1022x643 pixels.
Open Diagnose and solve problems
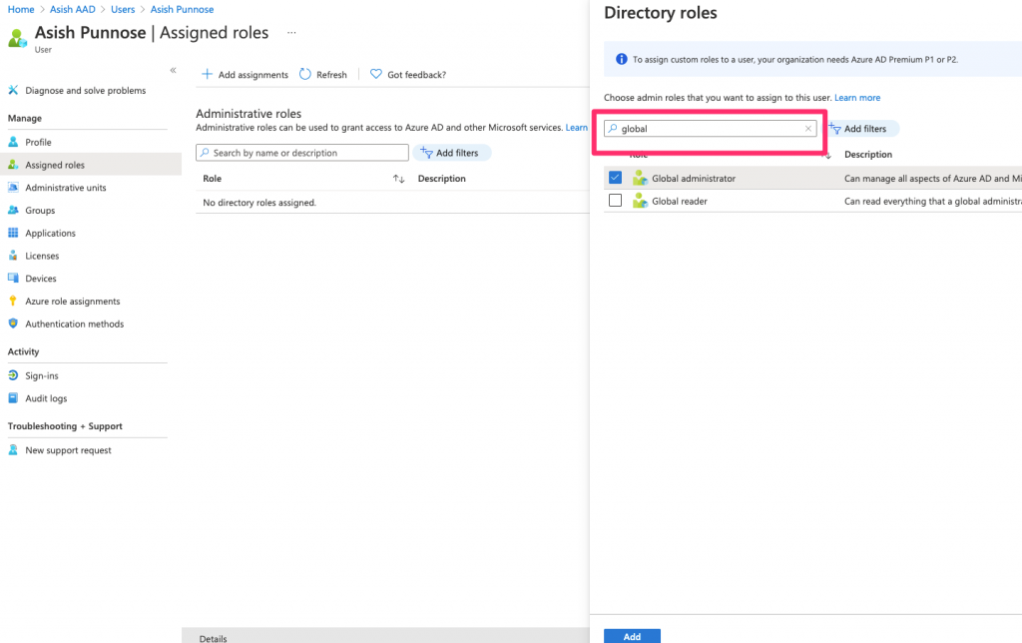(x=86, y=91)
